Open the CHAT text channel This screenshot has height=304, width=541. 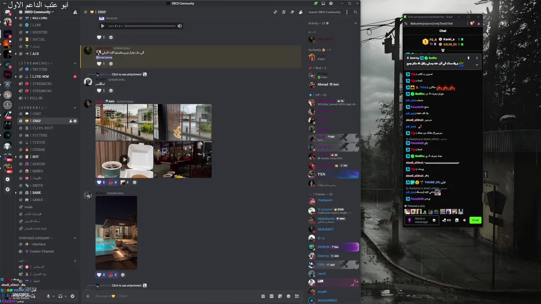point(47,114)
